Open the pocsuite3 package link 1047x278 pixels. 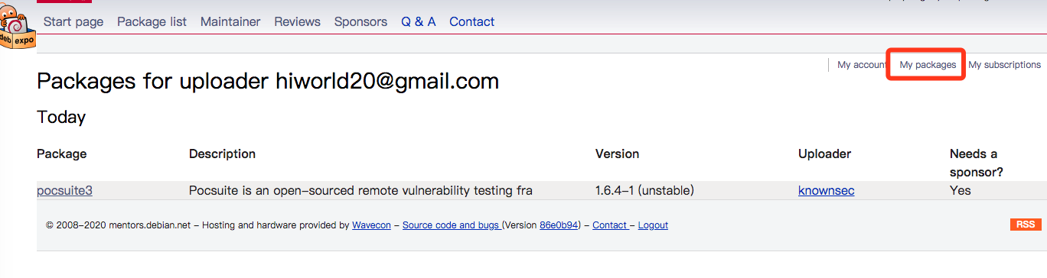(64, 190)
